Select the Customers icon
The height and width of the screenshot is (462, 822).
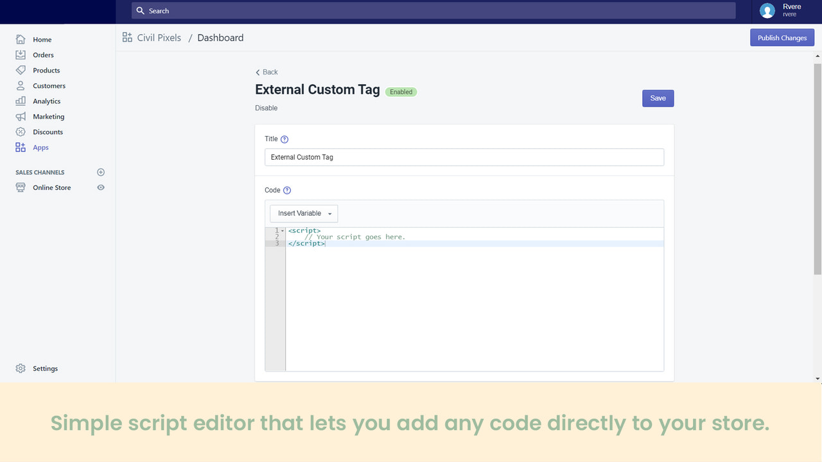tap(20, 85)
